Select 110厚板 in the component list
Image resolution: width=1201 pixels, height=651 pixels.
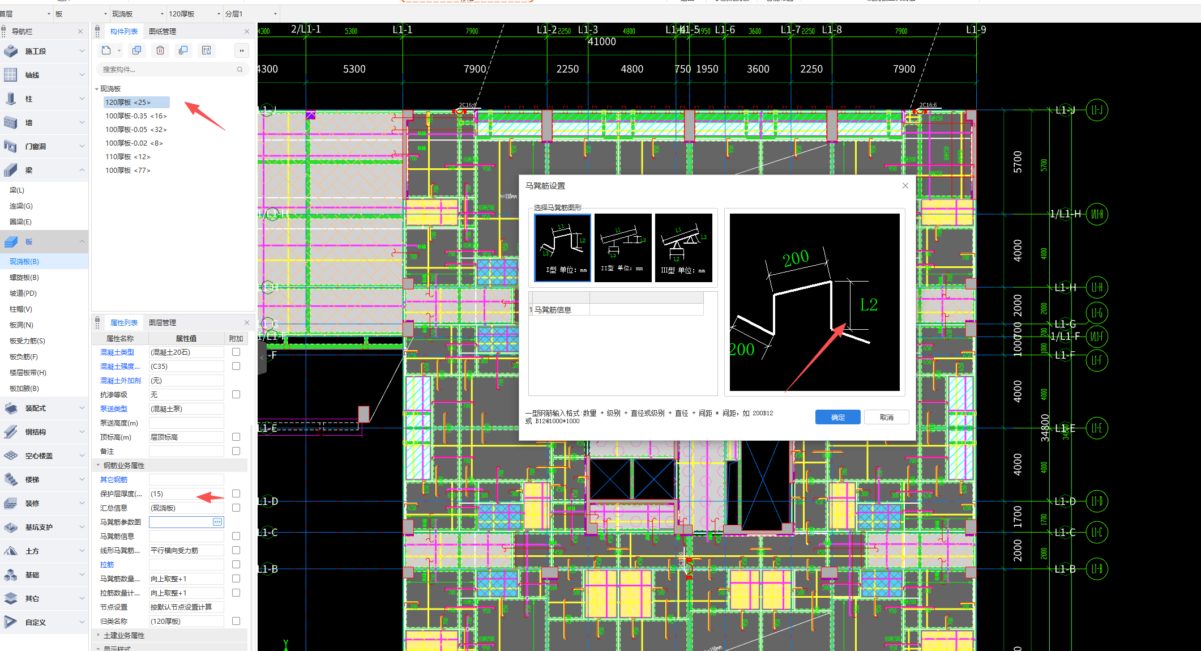click(128, 156)
